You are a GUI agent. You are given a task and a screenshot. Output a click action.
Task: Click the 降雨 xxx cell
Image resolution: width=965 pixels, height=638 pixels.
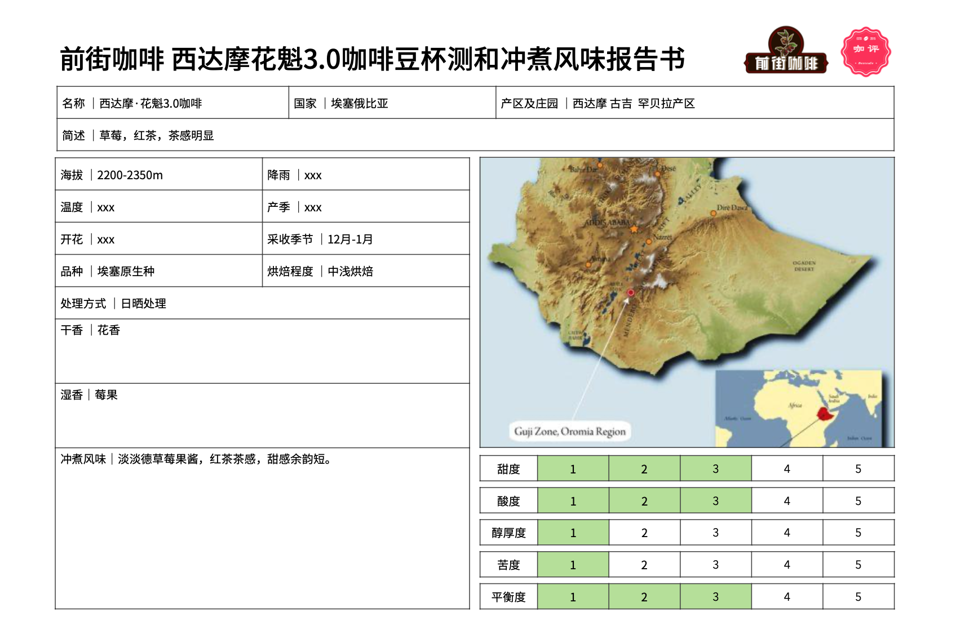[x=366, y=175]
